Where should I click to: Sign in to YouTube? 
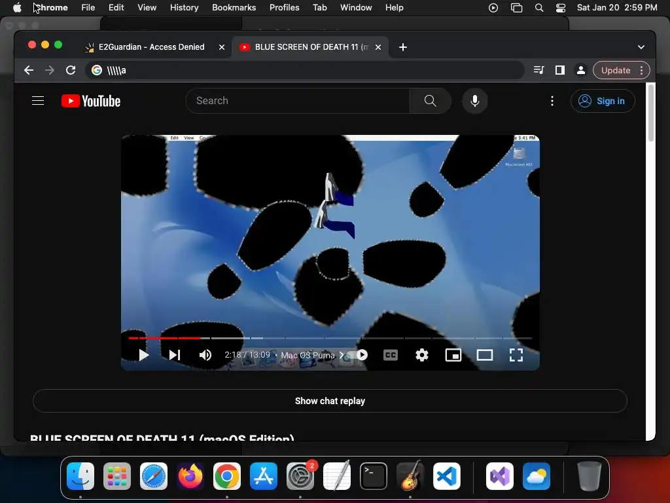[x=603, y=101]
